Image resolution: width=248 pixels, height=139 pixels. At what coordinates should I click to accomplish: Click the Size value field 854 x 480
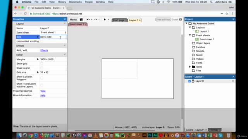[x=53, y=37]
